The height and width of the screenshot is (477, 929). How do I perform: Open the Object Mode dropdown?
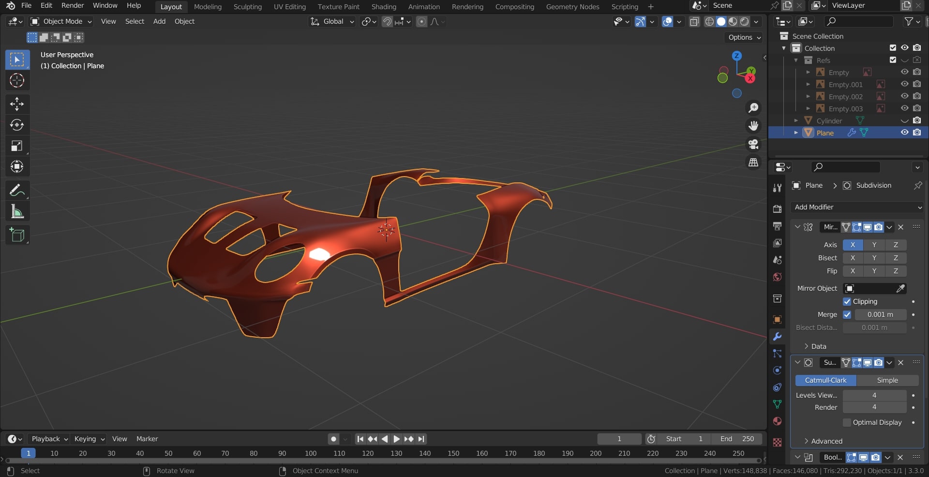point(61,21)
